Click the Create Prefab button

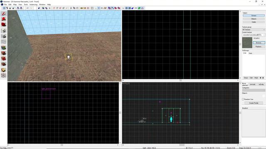[254, 103]
